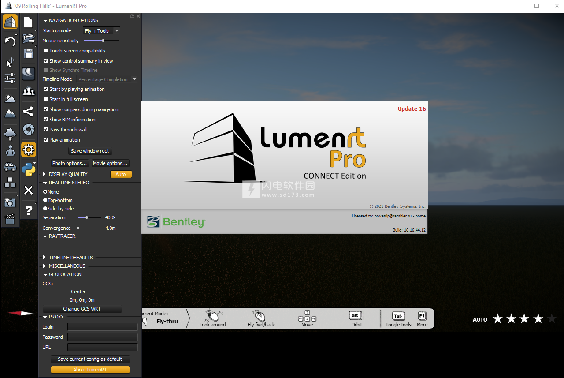
Task: Select the car vehicles tool
Action: tap(10, 167)
